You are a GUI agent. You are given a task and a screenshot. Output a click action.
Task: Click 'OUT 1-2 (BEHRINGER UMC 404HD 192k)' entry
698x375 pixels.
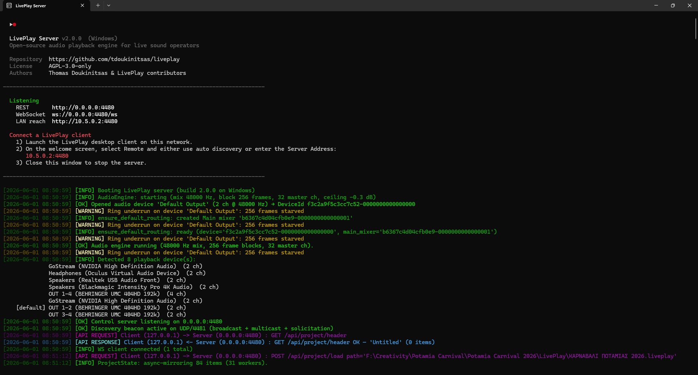[x=117, y=307]
